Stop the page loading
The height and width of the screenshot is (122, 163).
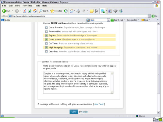point(25,11)
